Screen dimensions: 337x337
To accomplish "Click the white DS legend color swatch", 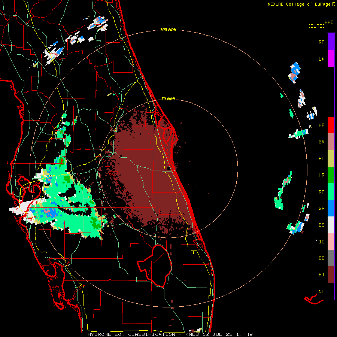I will [x=331, y=225].
